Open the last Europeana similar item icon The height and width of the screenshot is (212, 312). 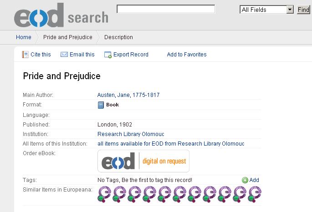255,194
